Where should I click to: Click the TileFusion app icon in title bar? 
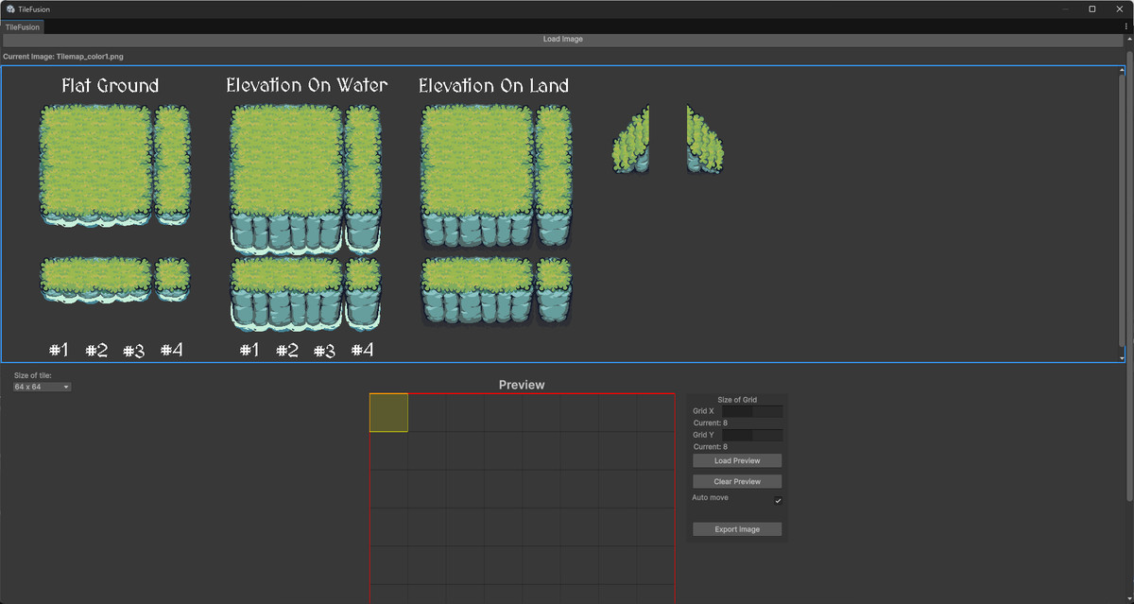9,9
